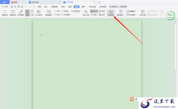Open the 开发工具 Developer Tools tab
The image size is (178, 109).
point(92,7)
